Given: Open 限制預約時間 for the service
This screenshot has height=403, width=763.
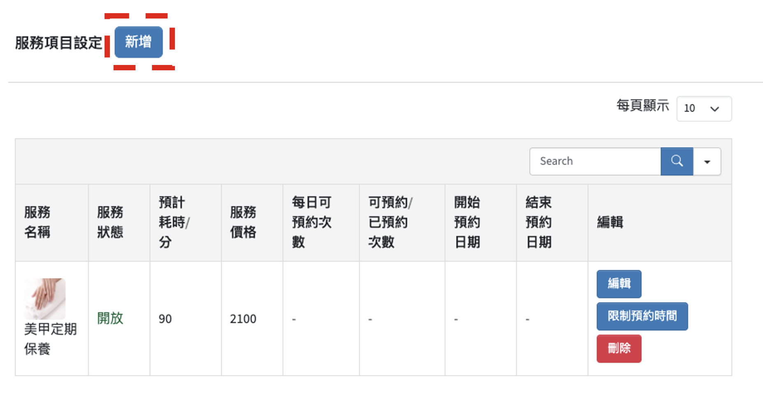Looking at the screenshot, I should coord(642,316).
